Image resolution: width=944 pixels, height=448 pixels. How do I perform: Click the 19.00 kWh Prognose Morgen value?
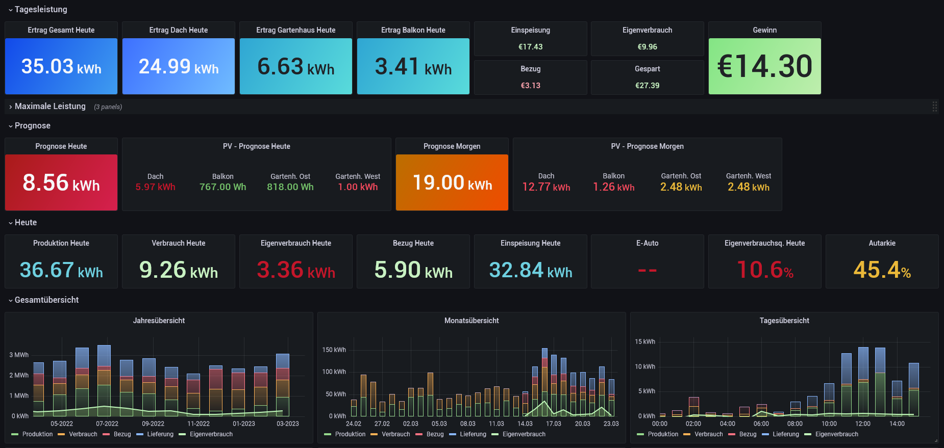(x=452, y=182)
